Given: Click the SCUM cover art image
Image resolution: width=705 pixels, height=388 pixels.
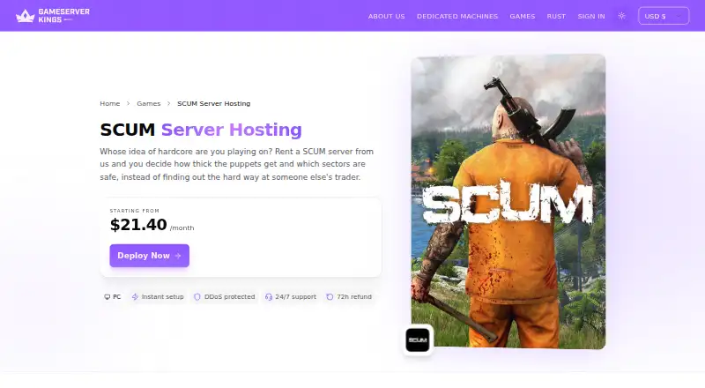Looking at the screenshot, I should click(x=508, y=201).
